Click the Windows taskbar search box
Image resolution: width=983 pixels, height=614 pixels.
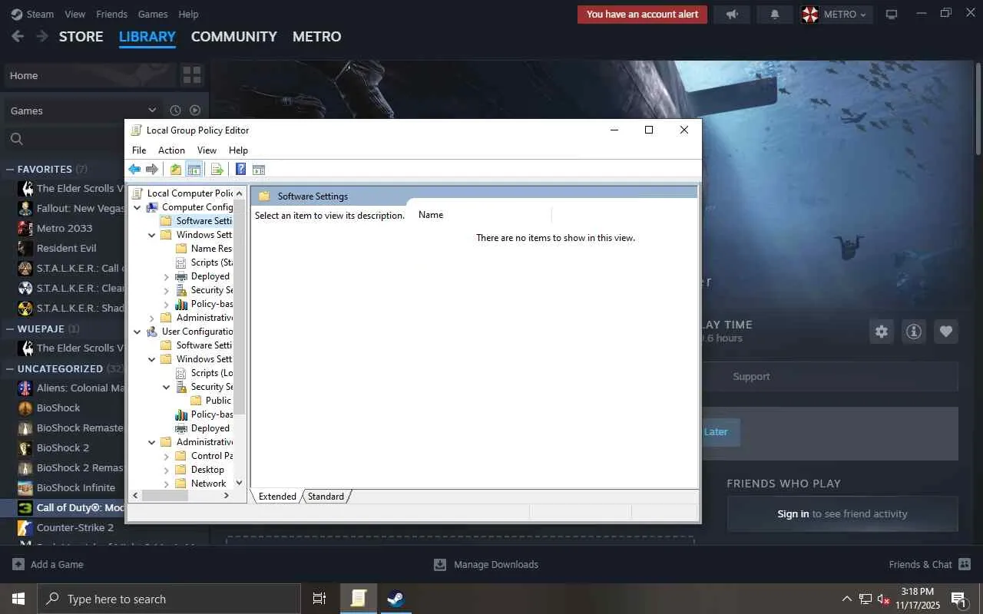(169, 599)
